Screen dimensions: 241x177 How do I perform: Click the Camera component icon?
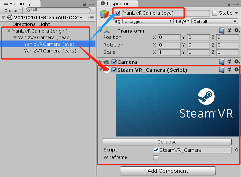pyautogui.click(x=106, y=62)
